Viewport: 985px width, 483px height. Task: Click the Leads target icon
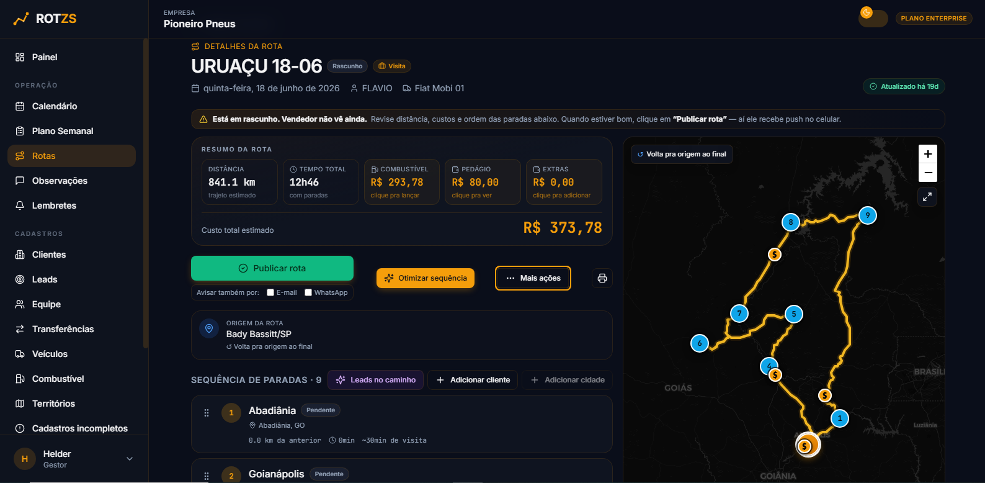(x=20, y=279)
